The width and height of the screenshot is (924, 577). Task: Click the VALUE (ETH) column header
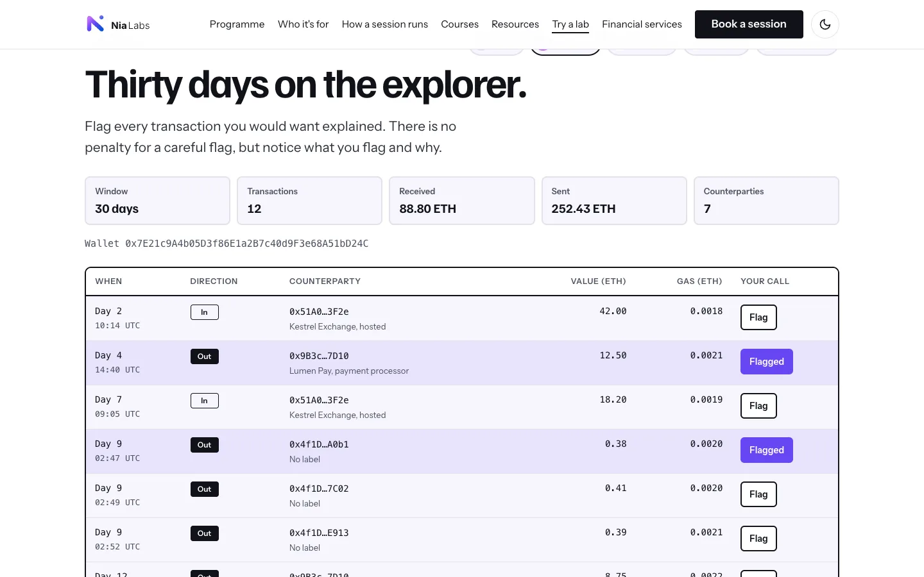tap(599, 281)
